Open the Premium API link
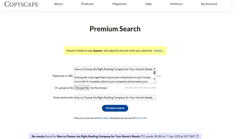The width and height of the screenshot is (249, 139). tap(141, 118)
